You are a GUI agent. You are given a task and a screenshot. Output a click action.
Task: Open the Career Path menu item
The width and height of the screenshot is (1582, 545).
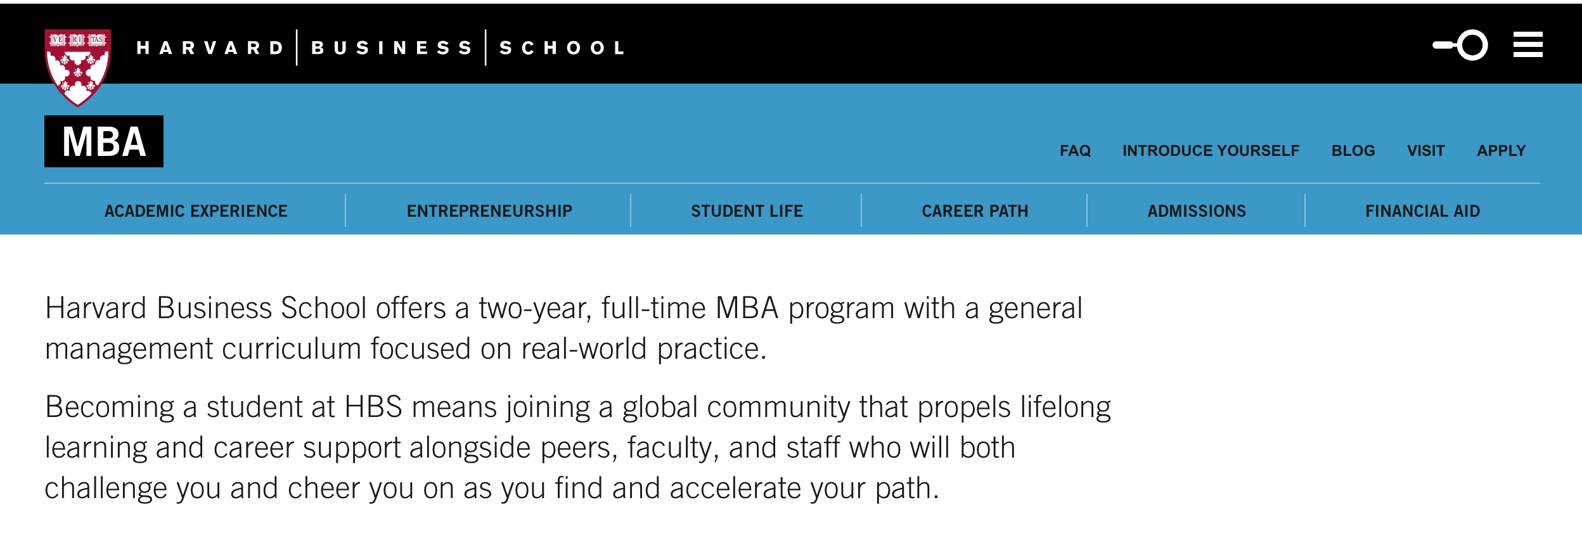coord(975,211)
